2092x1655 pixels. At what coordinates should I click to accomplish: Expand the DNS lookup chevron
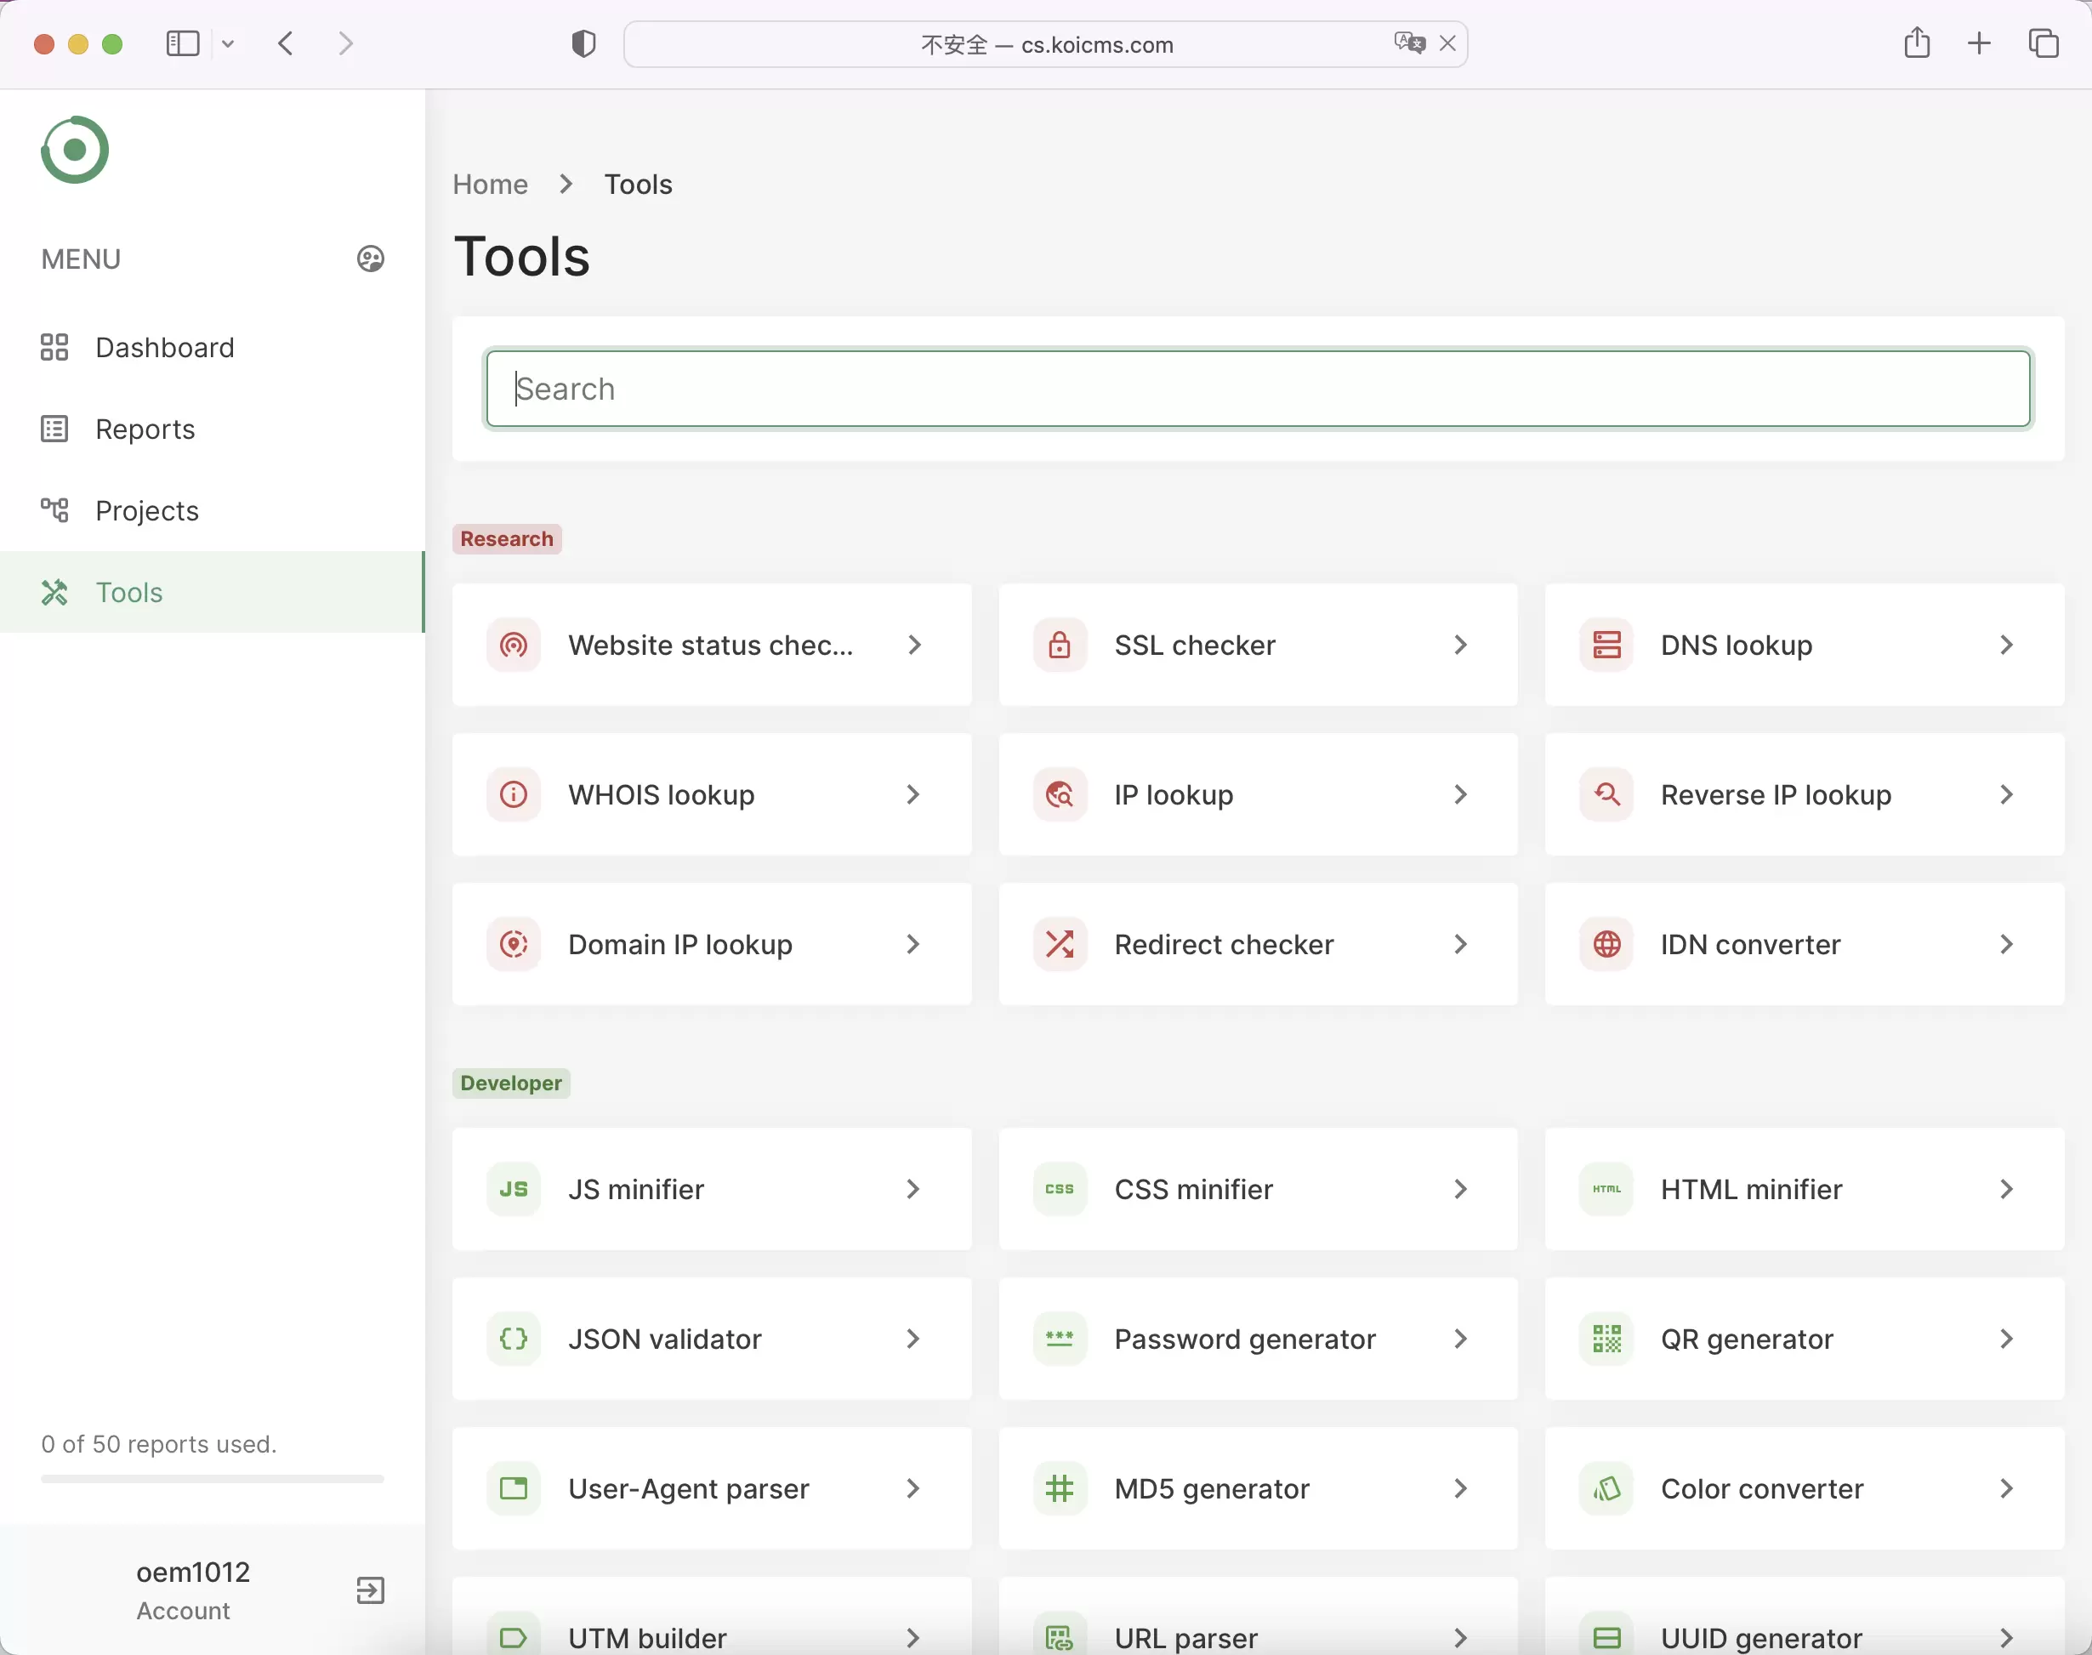point(2007,645)
